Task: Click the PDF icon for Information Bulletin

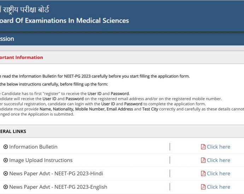Action: click(x=203, y=147)
